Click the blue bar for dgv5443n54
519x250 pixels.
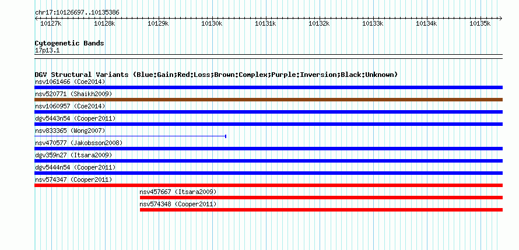pyautogui.click(x=268, y=124)
